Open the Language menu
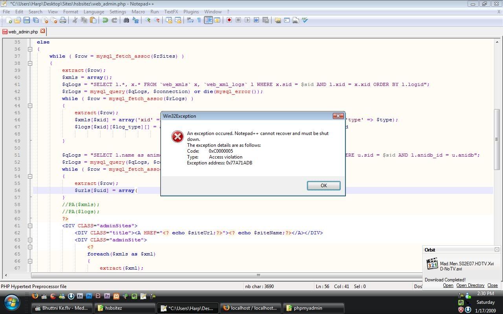503x314 pixels. [94, 12]
